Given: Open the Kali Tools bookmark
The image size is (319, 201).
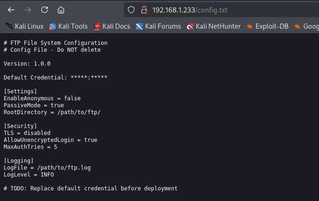Looking at the screenshot, I should click(73, 26).
